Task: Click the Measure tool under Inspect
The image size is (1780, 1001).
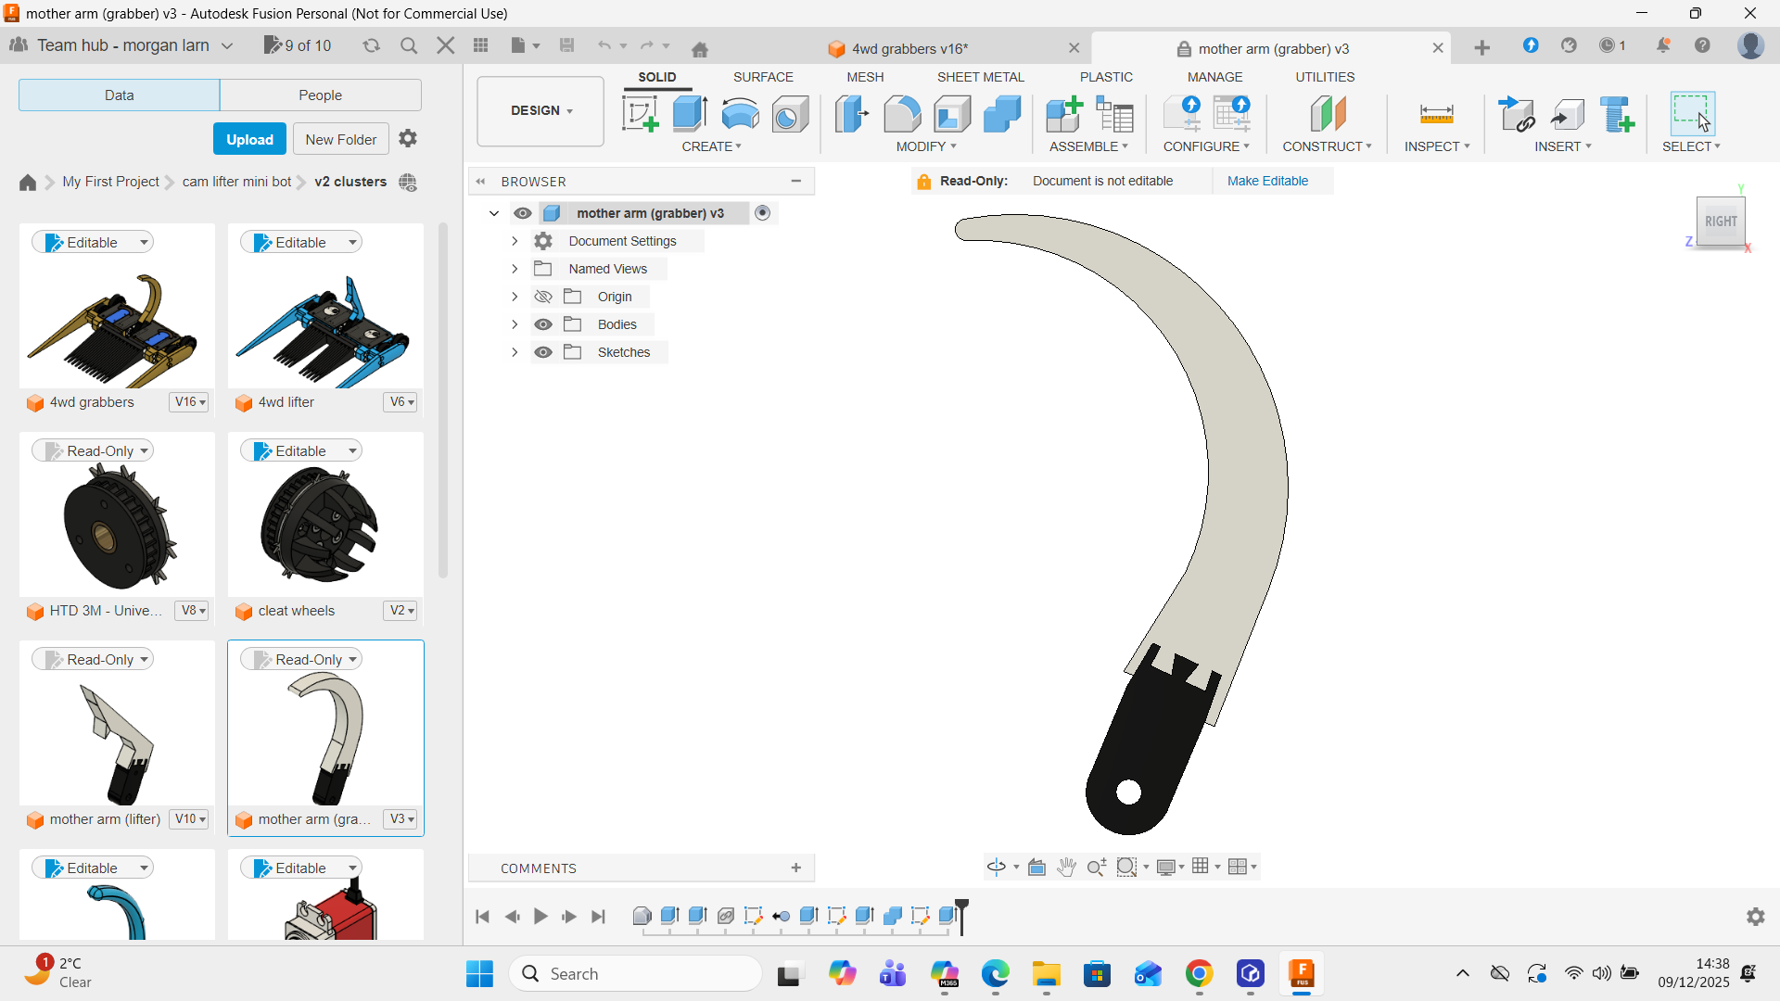Action: coord(1436,114)
